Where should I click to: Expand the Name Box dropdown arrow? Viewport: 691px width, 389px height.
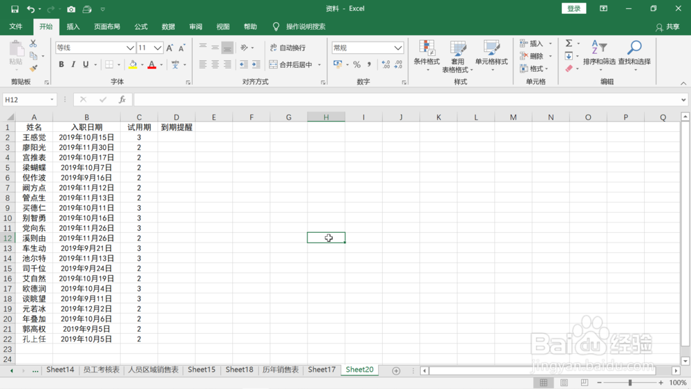52,99
